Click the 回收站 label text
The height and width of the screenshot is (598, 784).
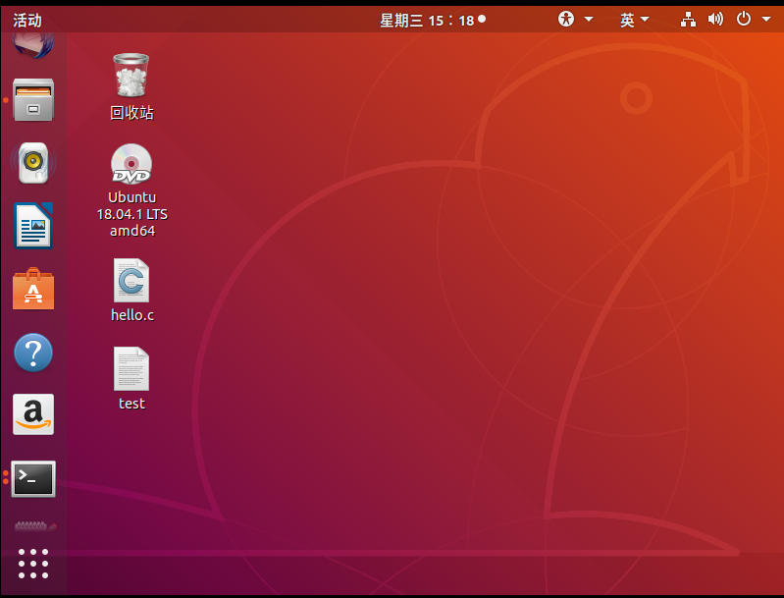click(x=131, y=113)
